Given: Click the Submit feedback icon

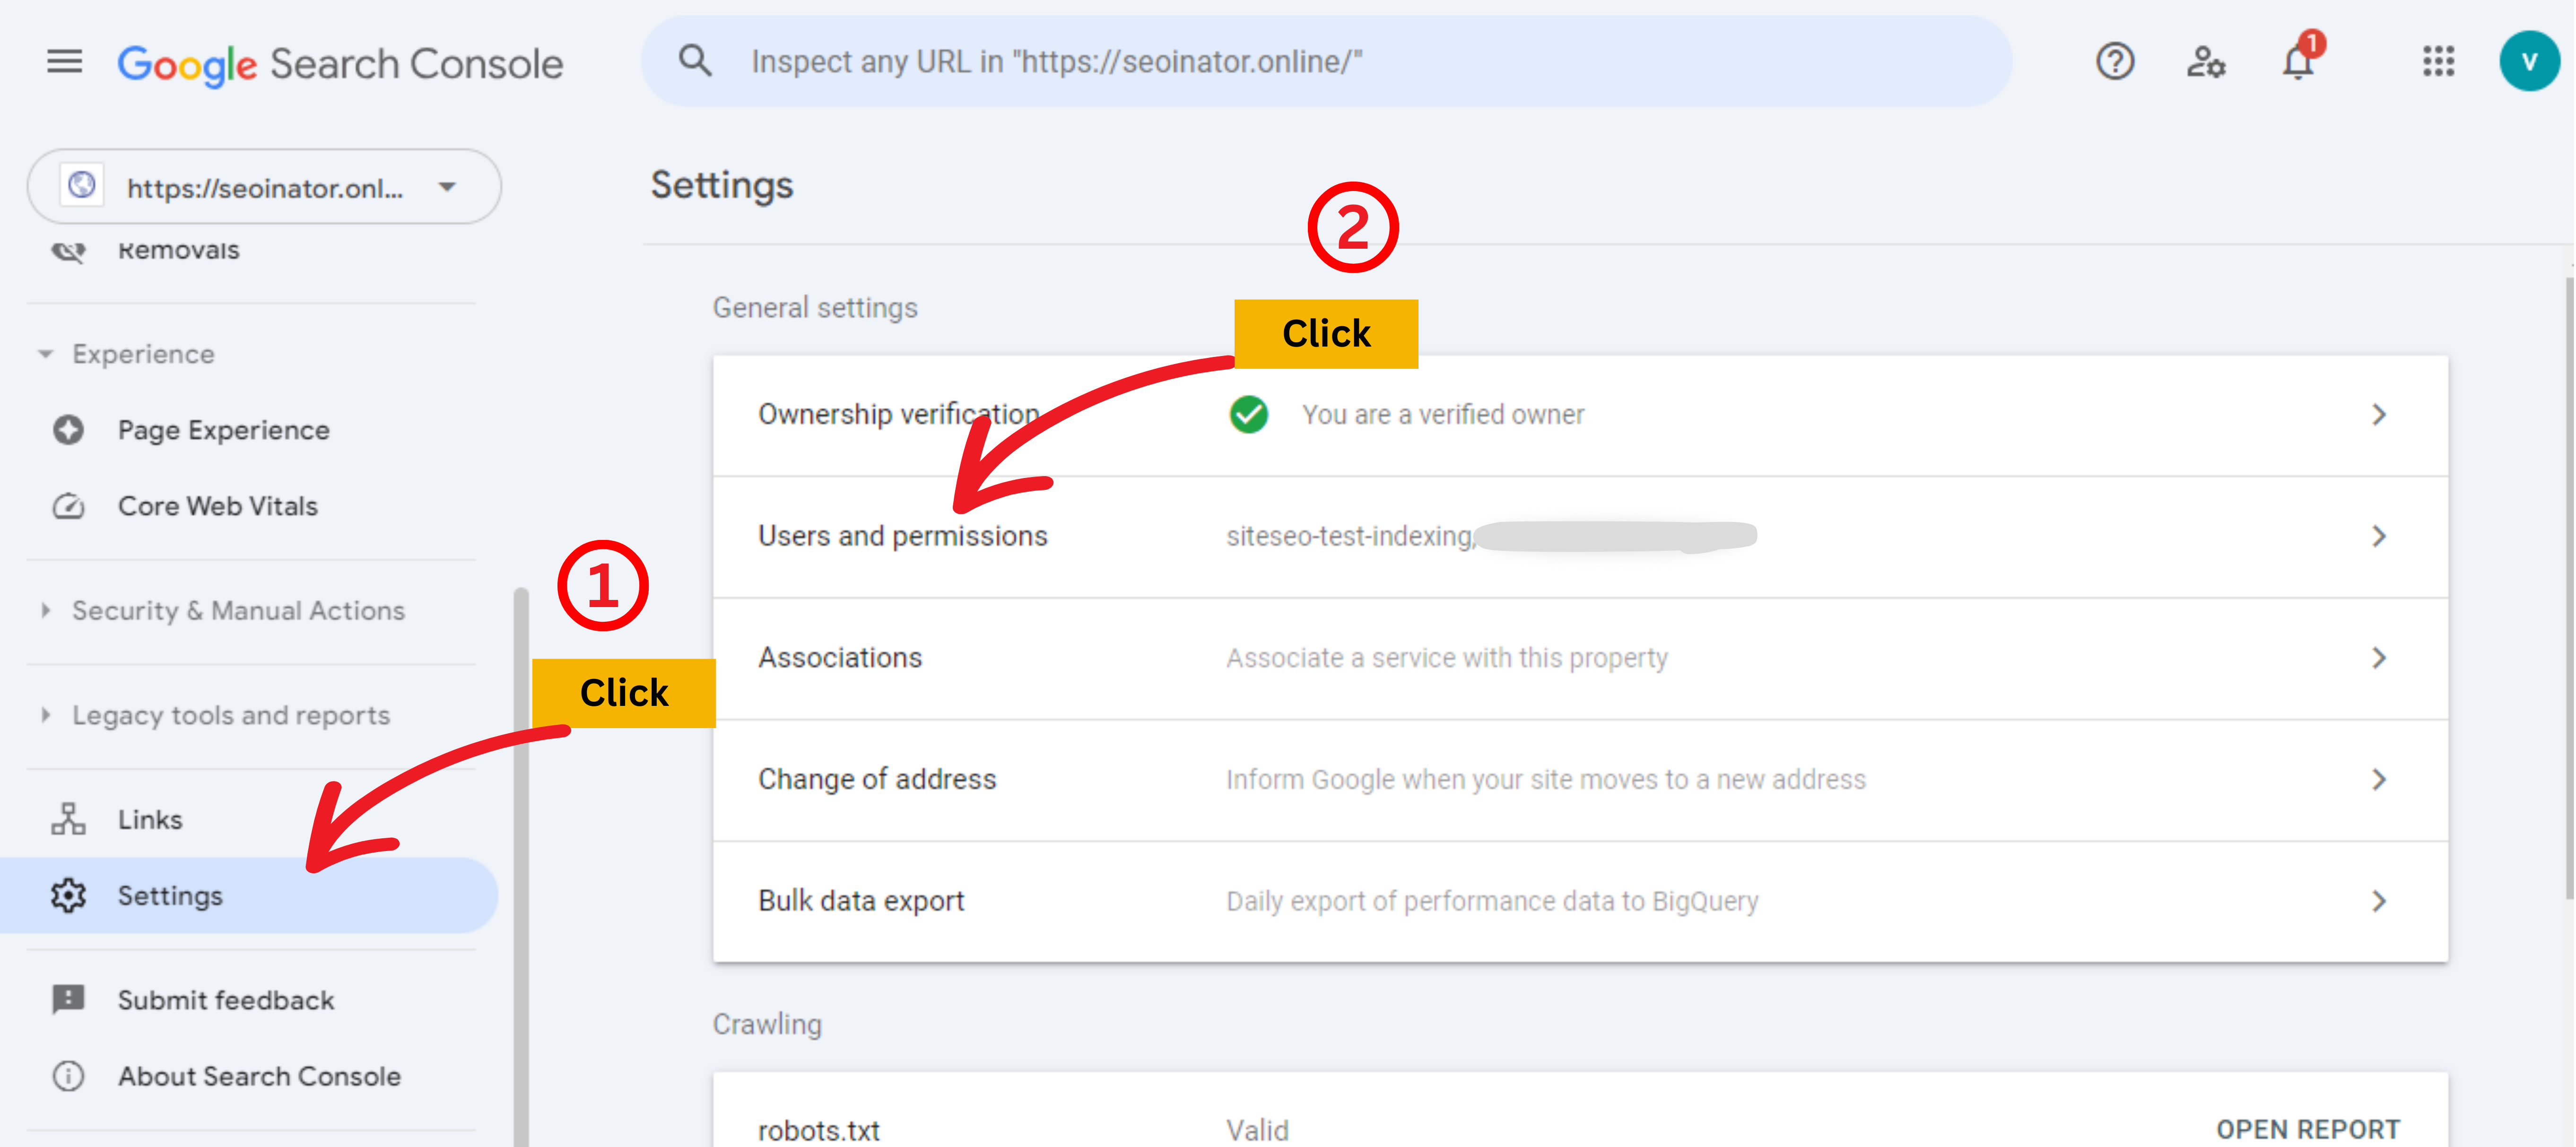Looking at the screenshot, I should tap(68, 999).
